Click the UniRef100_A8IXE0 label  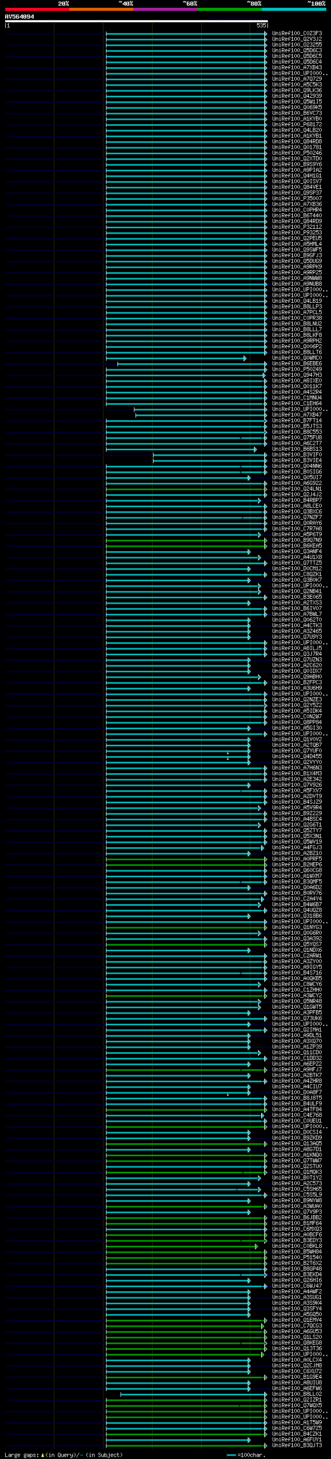297,380
